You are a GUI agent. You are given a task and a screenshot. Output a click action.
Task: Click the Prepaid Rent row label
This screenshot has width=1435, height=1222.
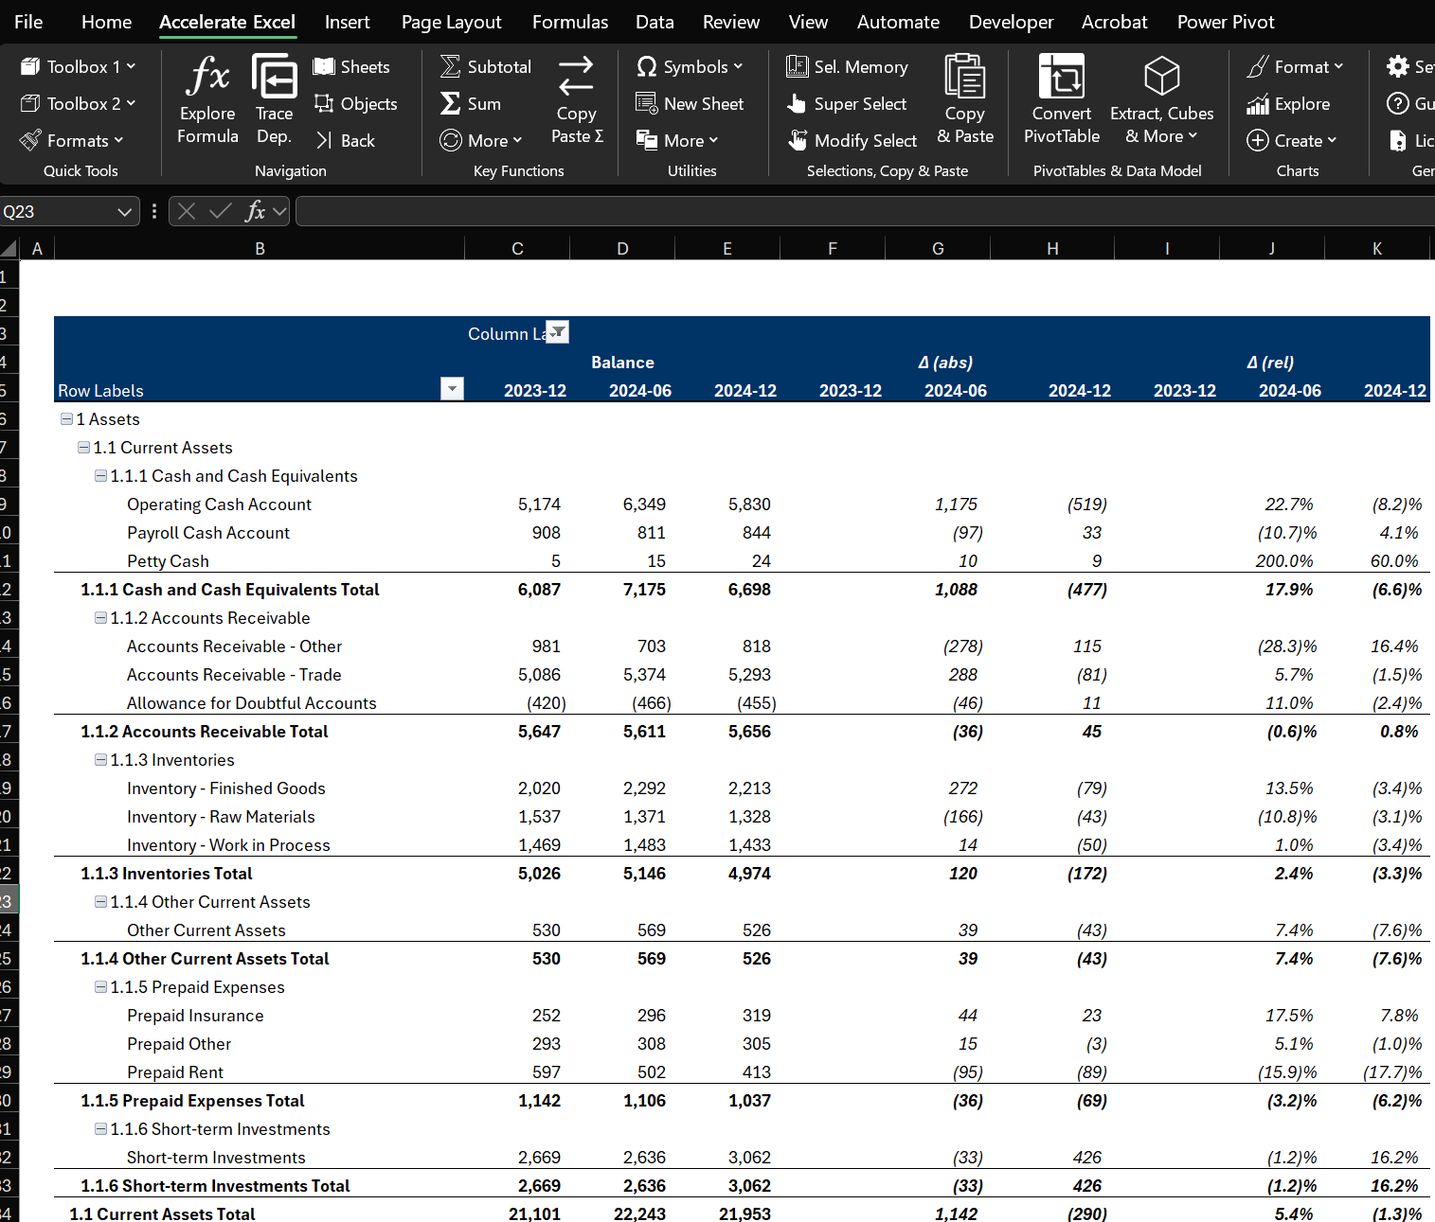175,1072
